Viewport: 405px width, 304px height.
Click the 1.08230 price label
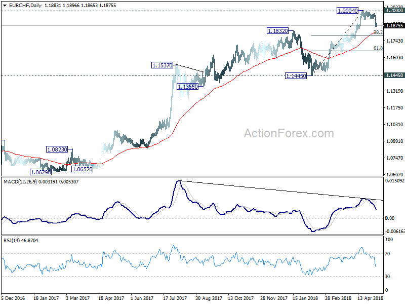57,149
